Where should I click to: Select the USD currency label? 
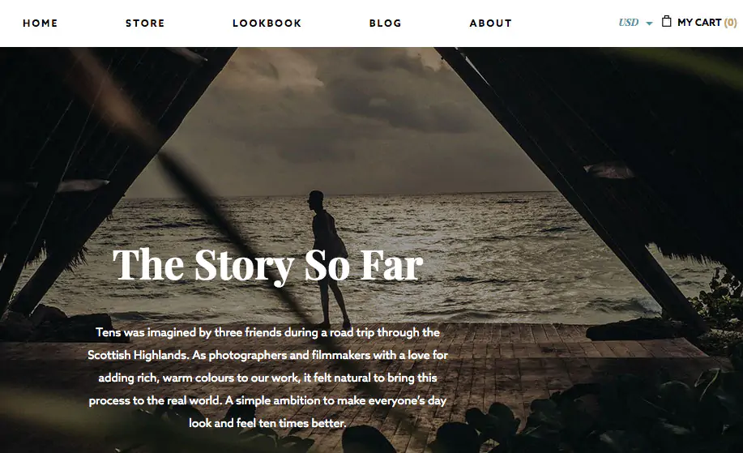click(628, 23)
